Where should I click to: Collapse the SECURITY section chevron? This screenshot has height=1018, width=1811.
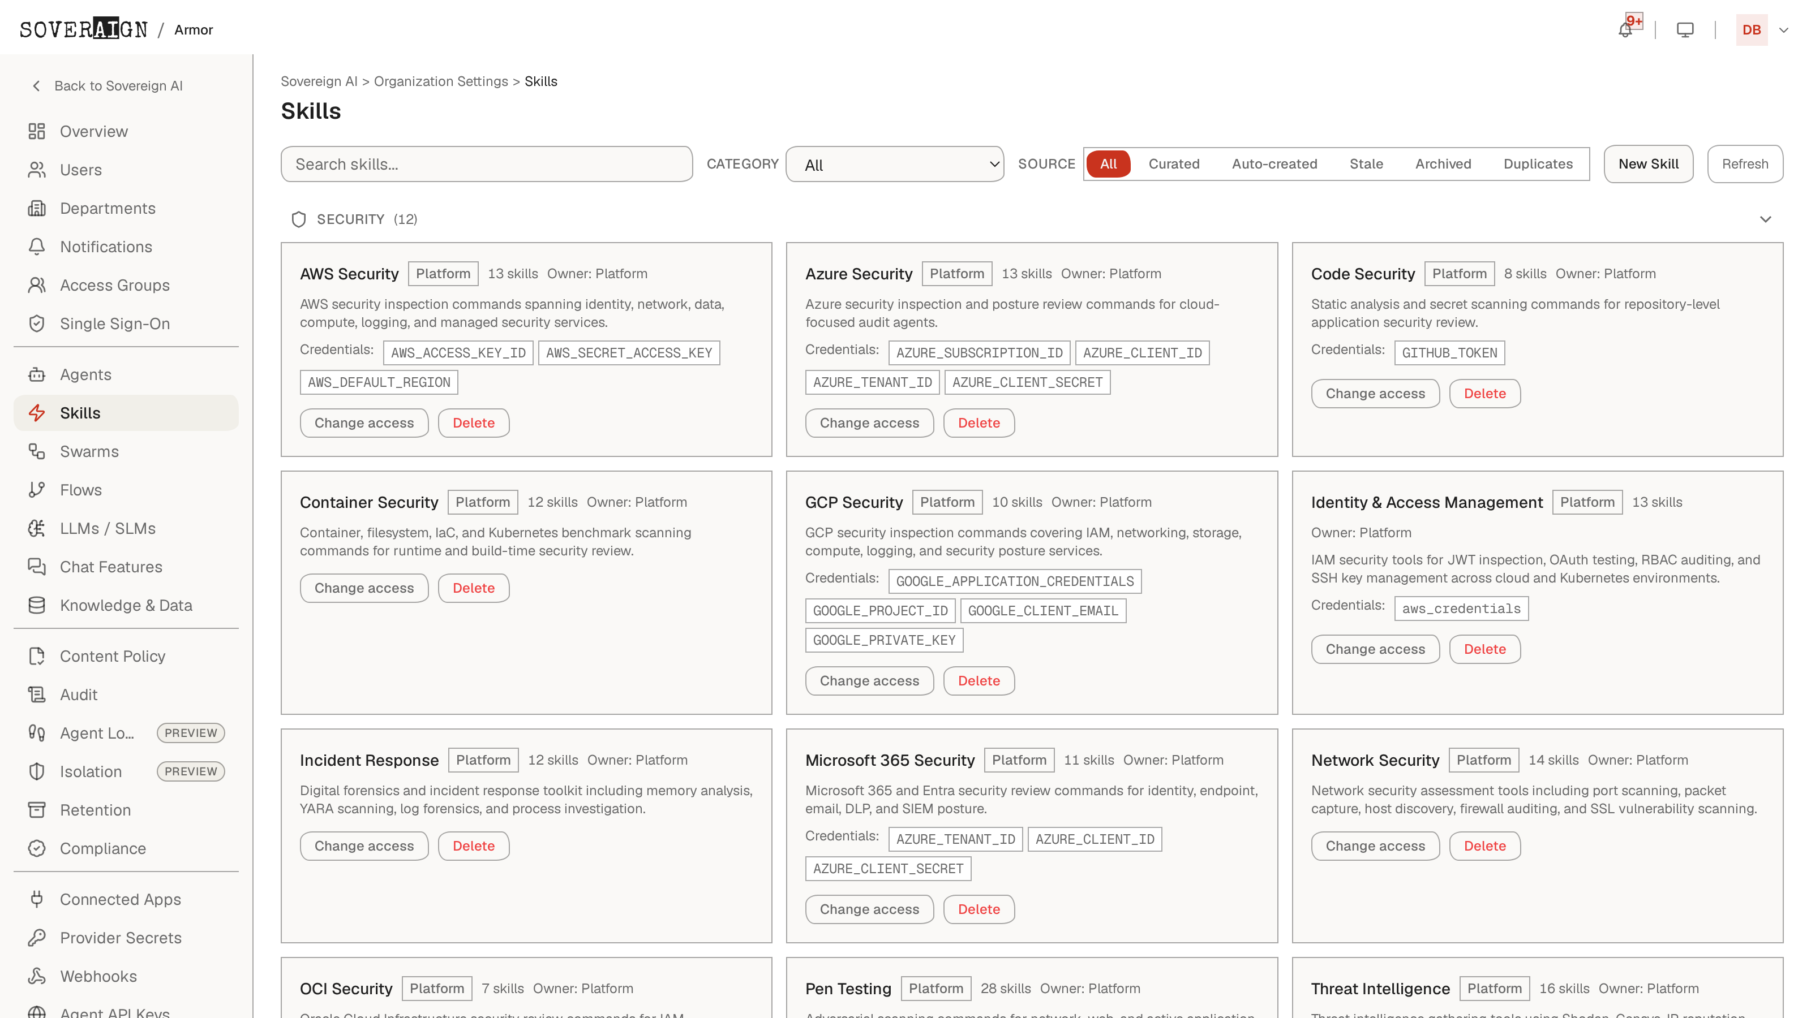click(1765, 220)
